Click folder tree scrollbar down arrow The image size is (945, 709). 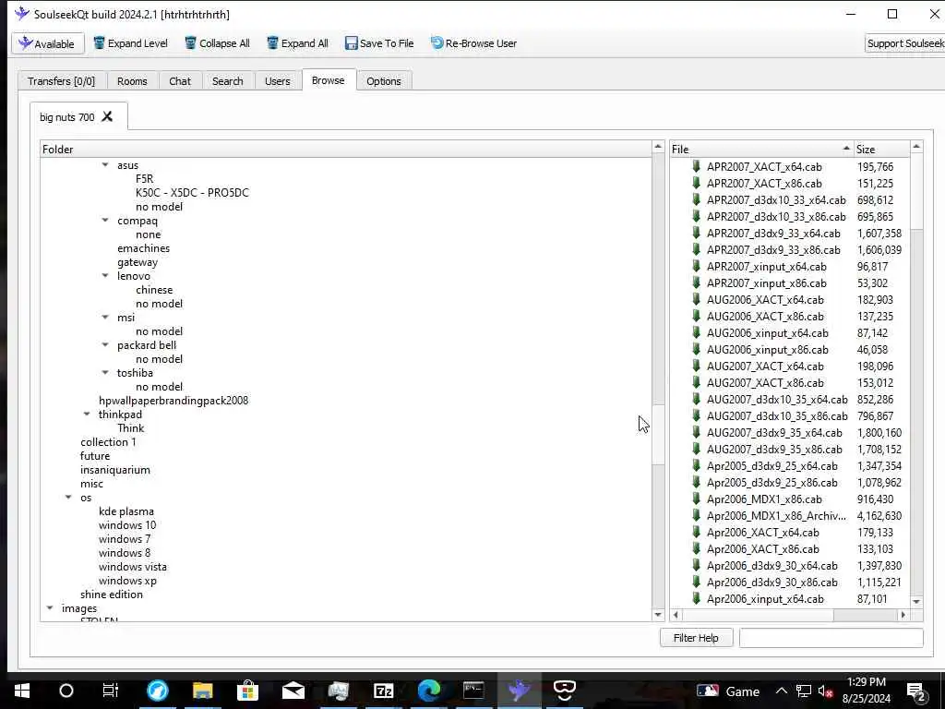658,614
